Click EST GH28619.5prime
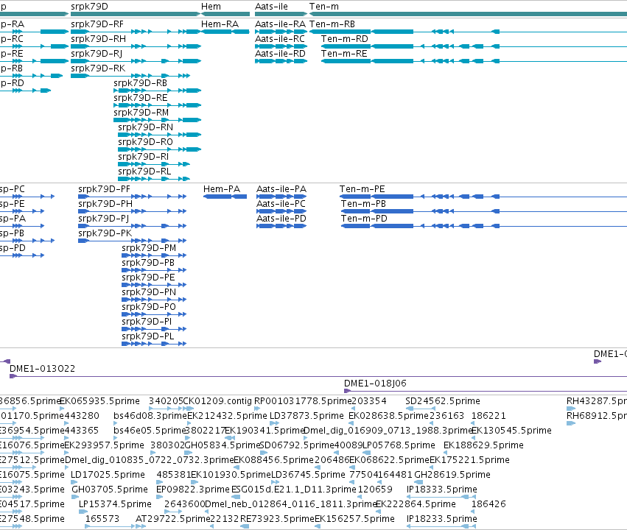 point(452,476)
